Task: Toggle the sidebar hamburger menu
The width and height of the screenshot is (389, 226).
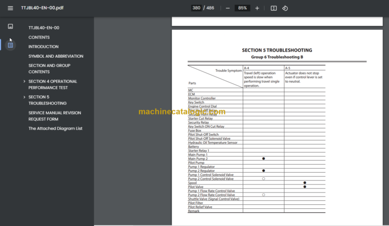Action: (10, 8)
